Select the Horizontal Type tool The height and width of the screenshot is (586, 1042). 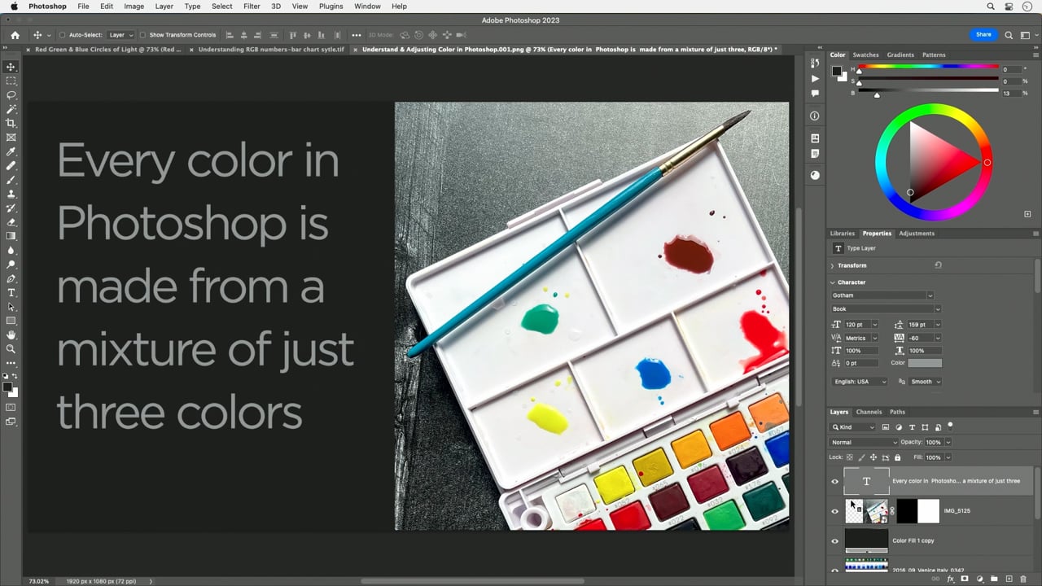pyautogui.click(x=11, y=293)
